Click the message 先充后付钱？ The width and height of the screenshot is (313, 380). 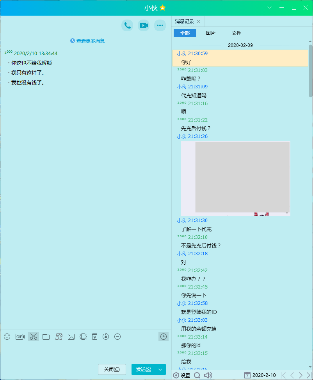pos(196,128)
